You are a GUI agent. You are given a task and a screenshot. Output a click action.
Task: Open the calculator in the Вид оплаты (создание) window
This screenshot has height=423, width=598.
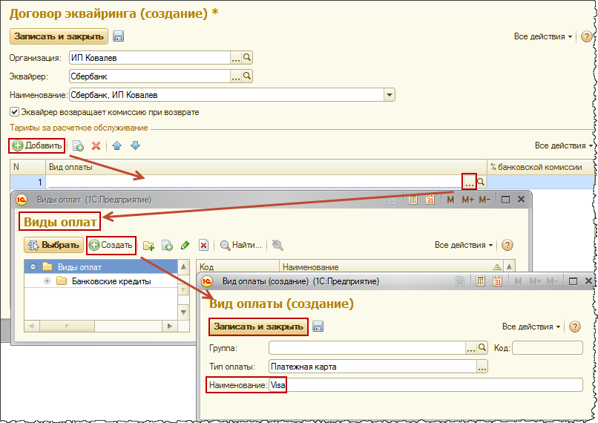point(480,281)
